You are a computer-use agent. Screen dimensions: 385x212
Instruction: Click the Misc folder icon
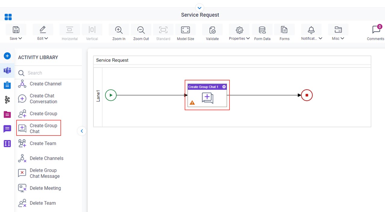[338, 30]
